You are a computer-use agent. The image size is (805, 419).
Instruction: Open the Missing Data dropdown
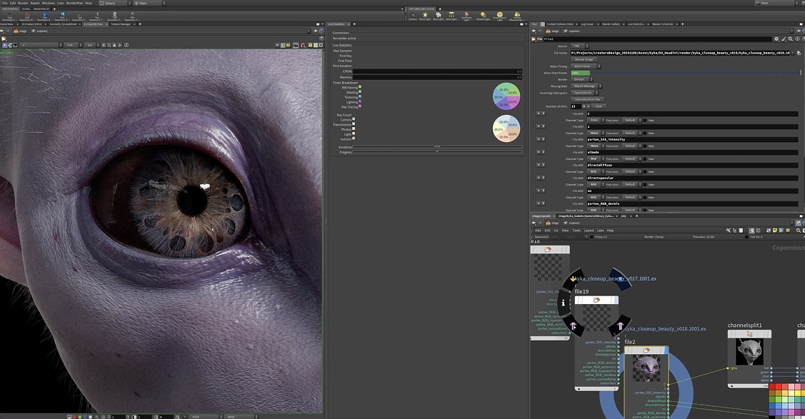click(x=586, y=86)
